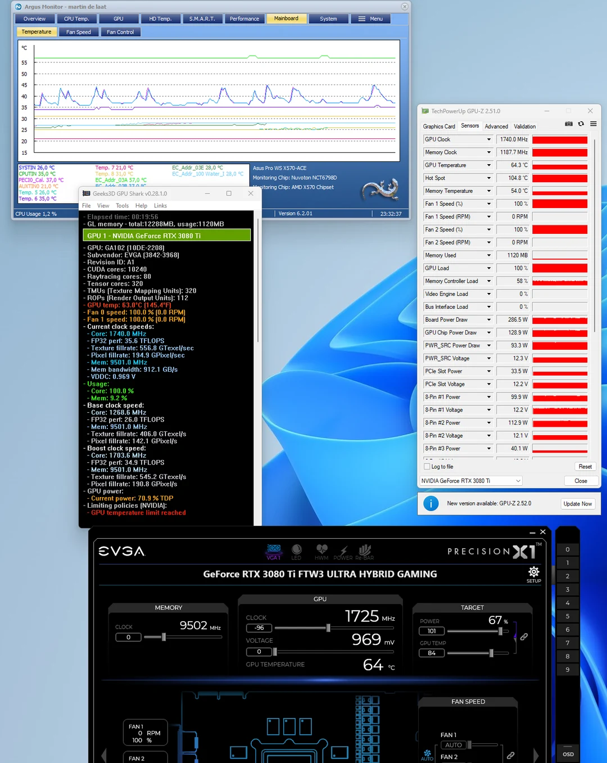
Task: Take a screenshot with the GPU-Z camera icon
Action: [x=569, y=124]
